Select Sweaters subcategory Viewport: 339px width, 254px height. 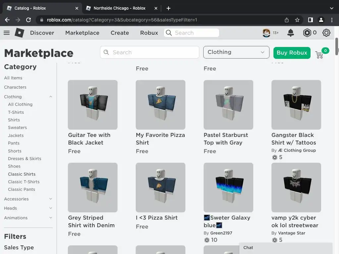point(18,128)
